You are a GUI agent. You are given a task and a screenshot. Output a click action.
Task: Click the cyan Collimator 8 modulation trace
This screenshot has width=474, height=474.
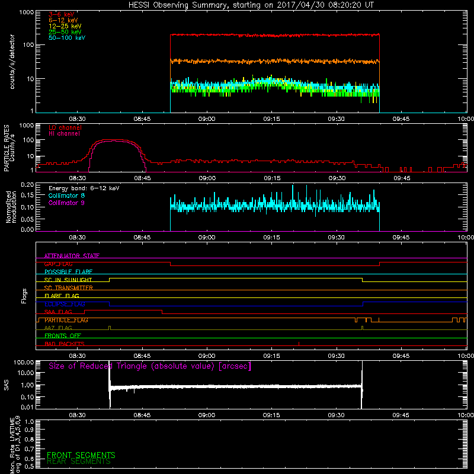pos(275,206)
